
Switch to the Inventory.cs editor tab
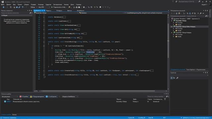click(x=80, y=11)
